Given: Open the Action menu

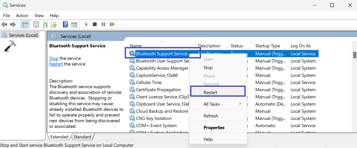Looking at the screenshot, I should pos(22,16).
